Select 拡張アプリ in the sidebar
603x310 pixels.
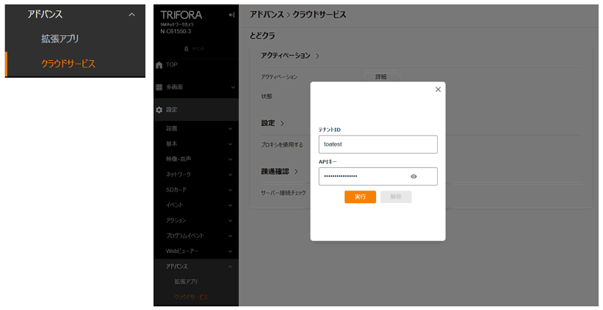coord(186,281)
